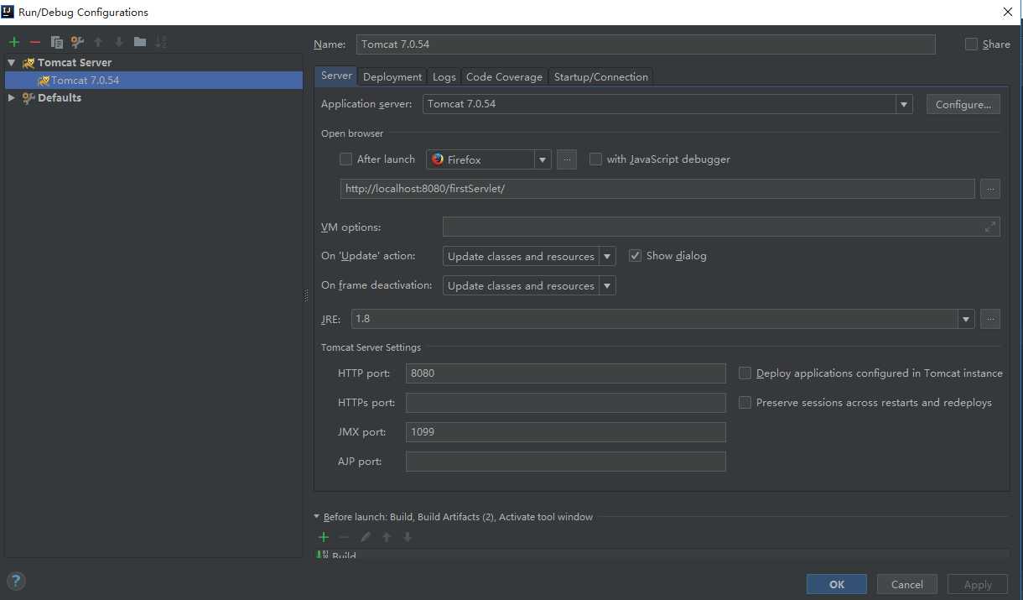Viewport: 1023px width, 600px height.
Task: Open the Application server dropdown
Action: coord(904,104)
